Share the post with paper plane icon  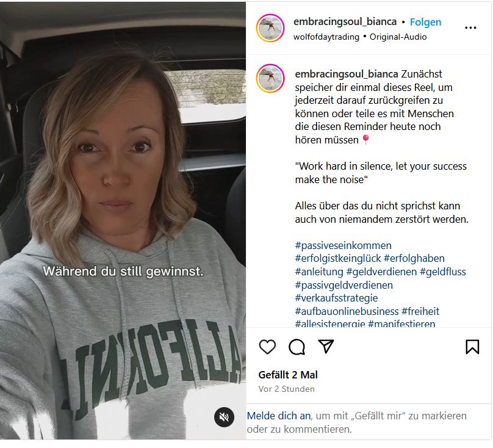326,347
